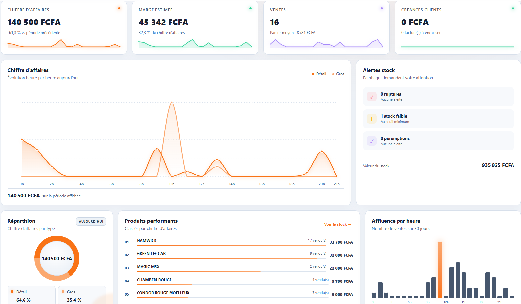Click the Ventes count of 16

click(x=274, y=22)
